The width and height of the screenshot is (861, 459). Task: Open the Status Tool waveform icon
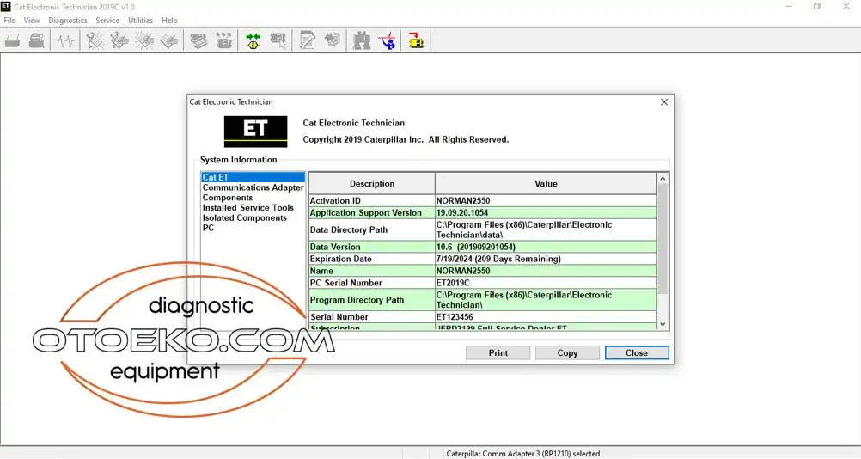point(66,40)
